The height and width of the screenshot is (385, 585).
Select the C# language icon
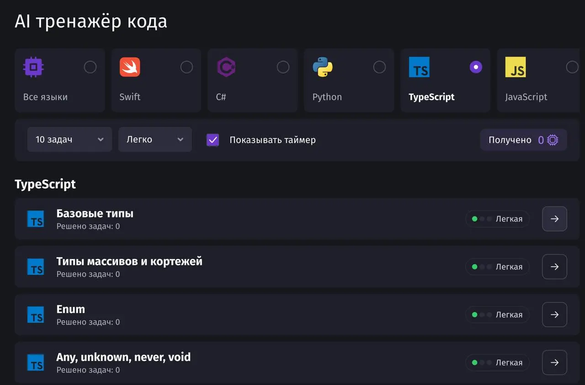[x=227, y=67]
